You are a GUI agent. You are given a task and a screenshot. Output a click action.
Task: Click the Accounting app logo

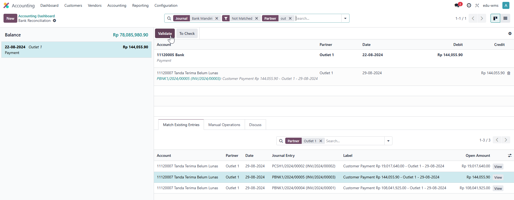point(6,5)
